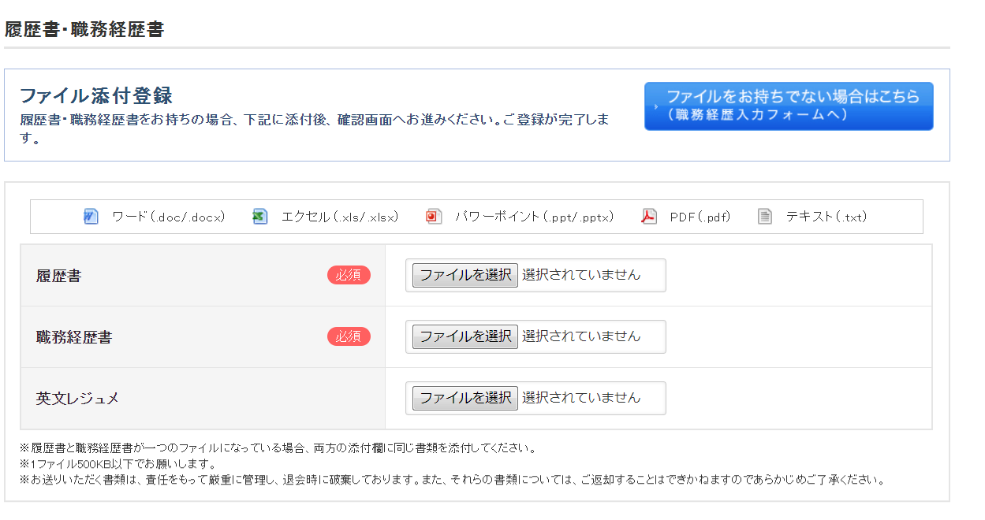Click 選択されていません text in 英文レジュメ row
This screenshot has width=985, height=520.
[x=581, y=398]
